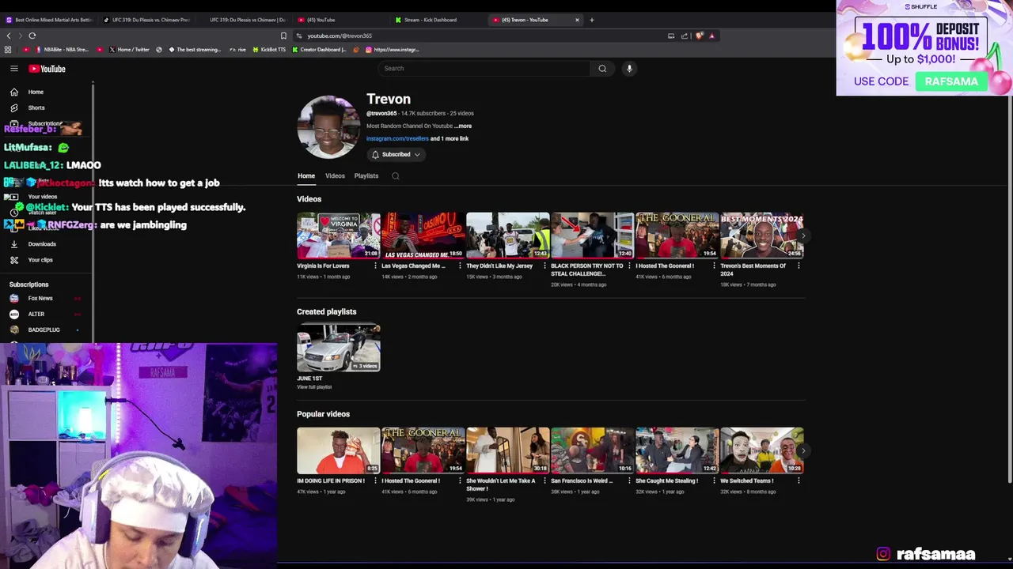Show next videos in Popular videos row
Viewport: 1013px width, 569px height.
[x=803, y=450]
